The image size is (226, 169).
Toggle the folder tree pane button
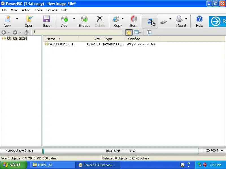coord(129,32)
